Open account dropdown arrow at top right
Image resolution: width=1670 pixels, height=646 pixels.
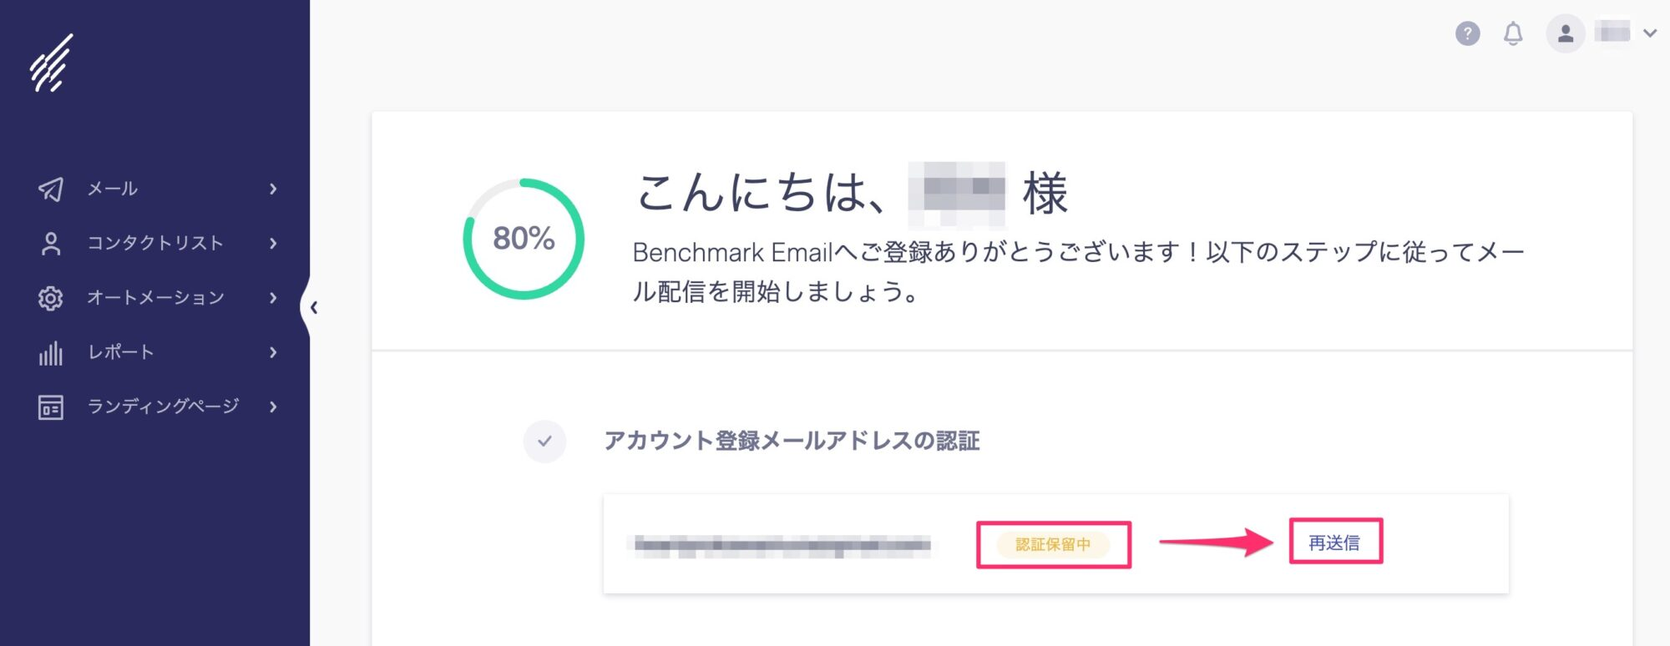1650,33
